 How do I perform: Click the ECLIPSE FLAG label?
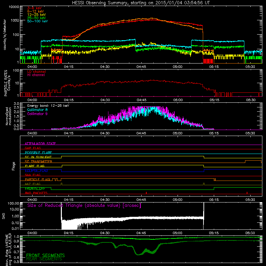(36, 171)
